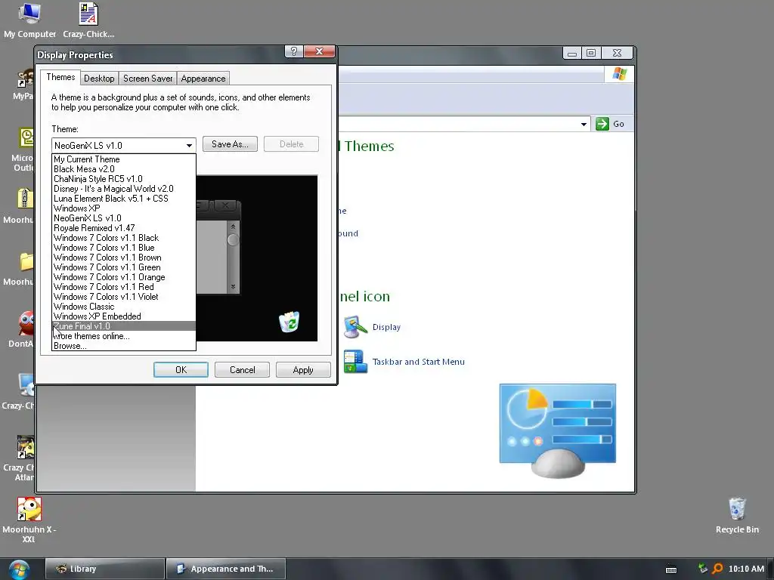774x580 pixels.
Task: Collapse the Theme combo box dropdown arrow
Action: tap(189, 146)
